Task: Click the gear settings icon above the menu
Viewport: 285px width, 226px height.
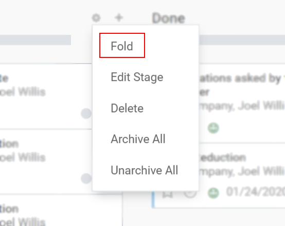Action: click(x=96, y=18)
